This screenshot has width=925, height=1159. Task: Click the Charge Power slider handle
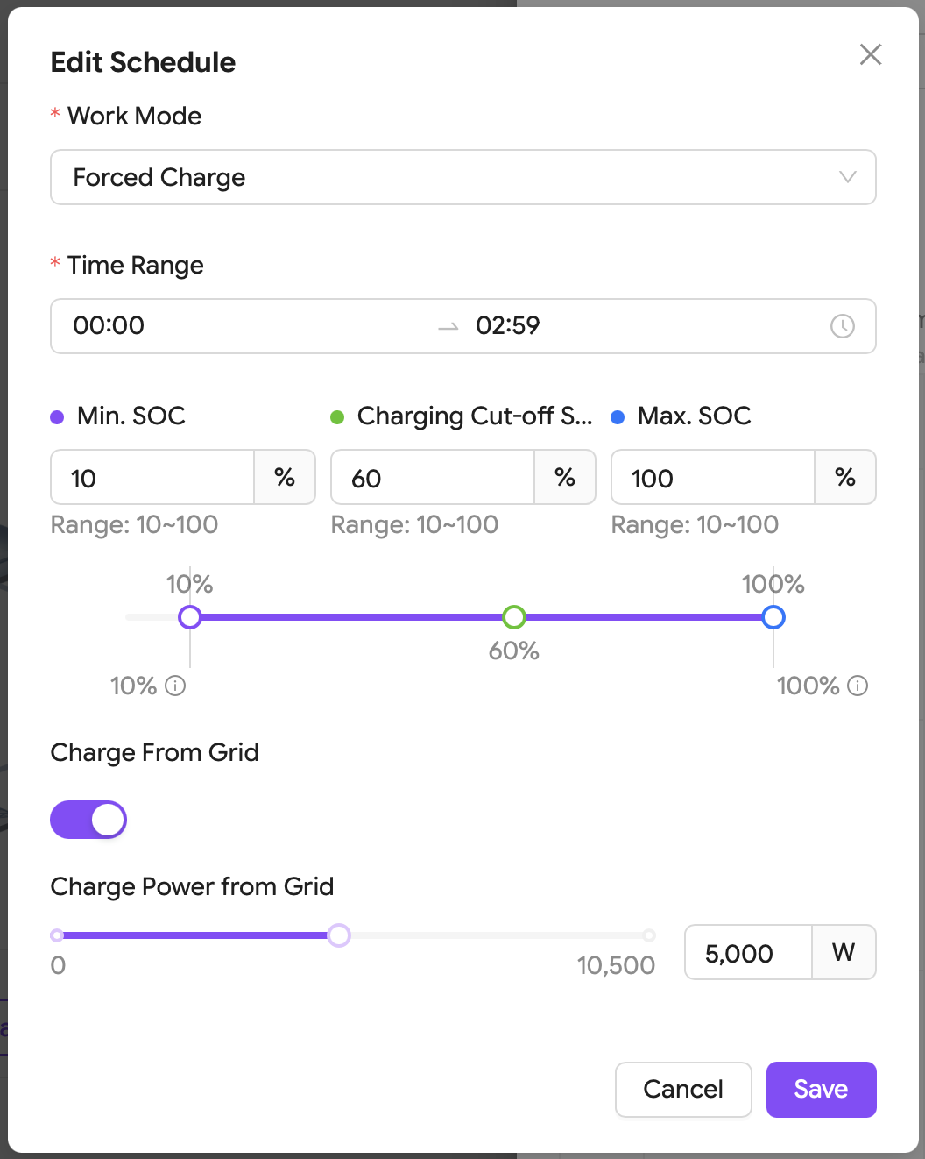coord(339,935)
